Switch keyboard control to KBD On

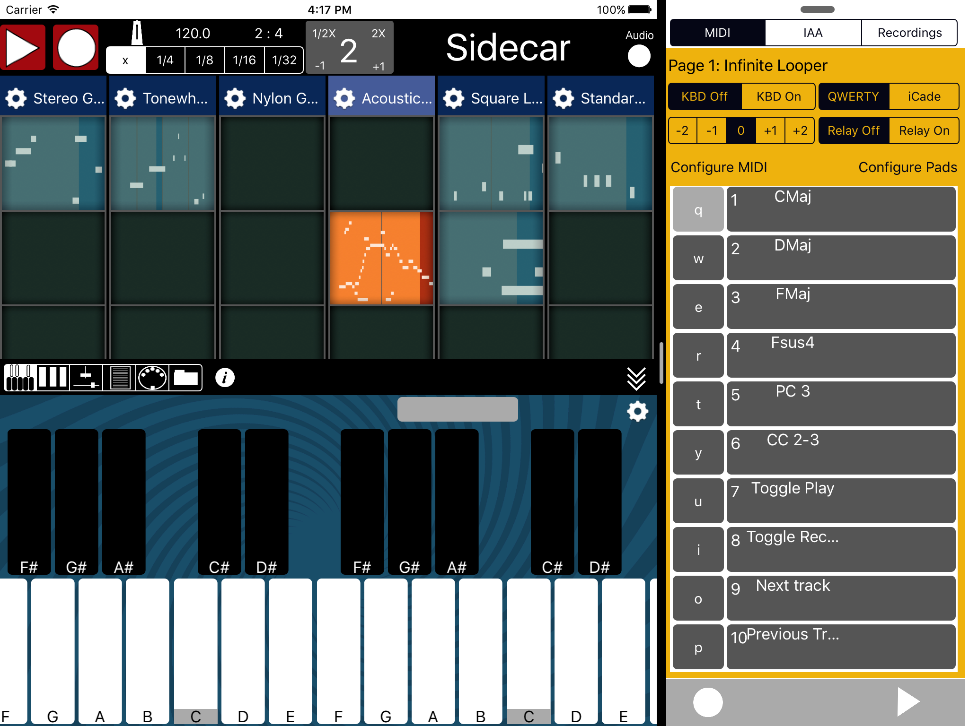(x=778, y=96)
